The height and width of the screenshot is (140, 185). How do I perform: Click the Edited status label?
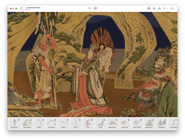(27, 9)
